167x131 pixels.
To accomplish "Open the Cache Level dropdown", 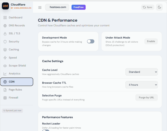I will [142, 72].
